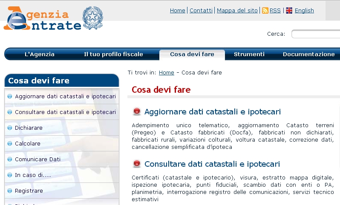Screen dimensions: 340x205
Task: Open Il tuo profilo fiscale tab
Action: pos(113,54)
